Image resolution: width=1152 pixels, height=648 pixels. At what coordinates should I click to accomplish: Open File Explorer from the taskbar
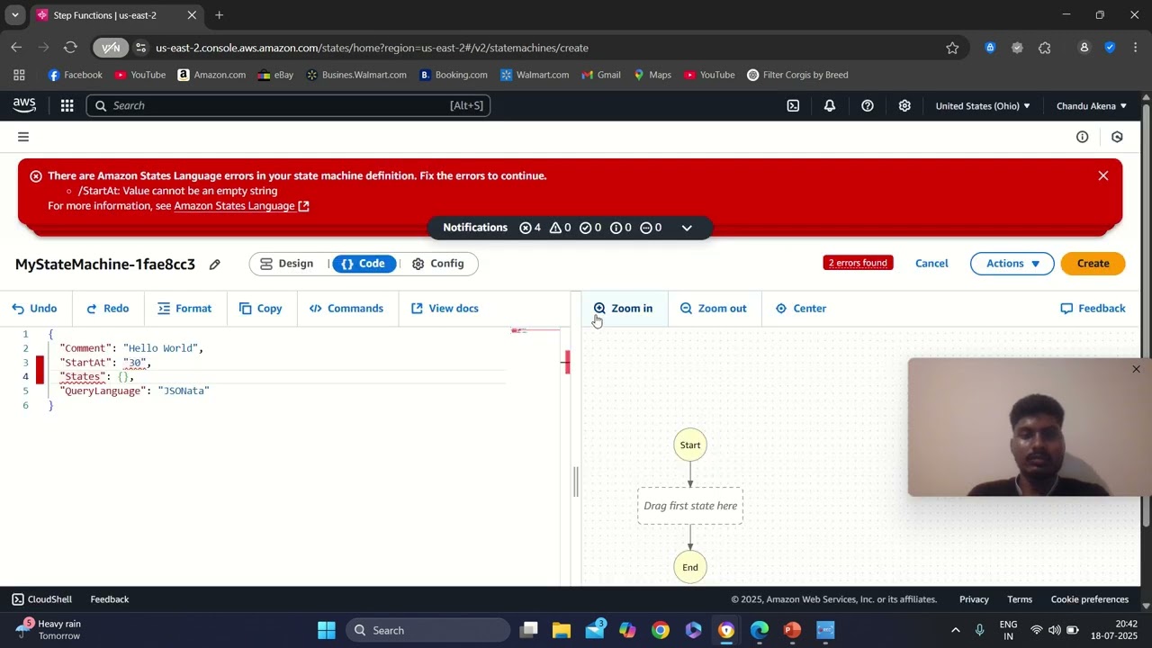point(562,630)
